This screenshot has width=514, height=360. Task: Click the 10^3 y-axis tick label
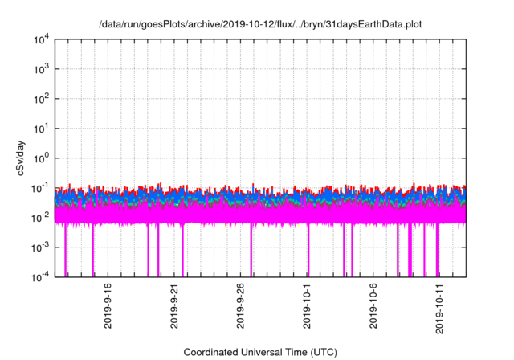tap(42, 69)
